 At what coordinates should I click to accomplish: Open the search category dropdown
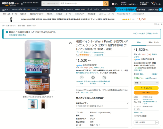pyautogui.click(x=50, y=4)
